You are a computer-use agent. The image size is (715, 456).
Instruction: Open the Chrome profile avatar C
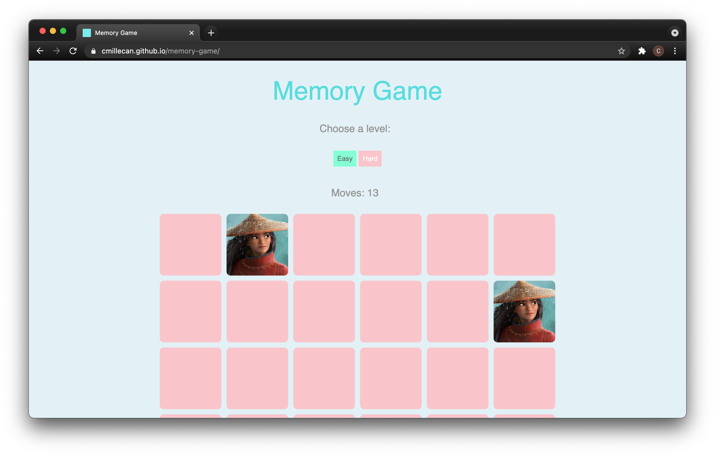(x=658, y=51)
